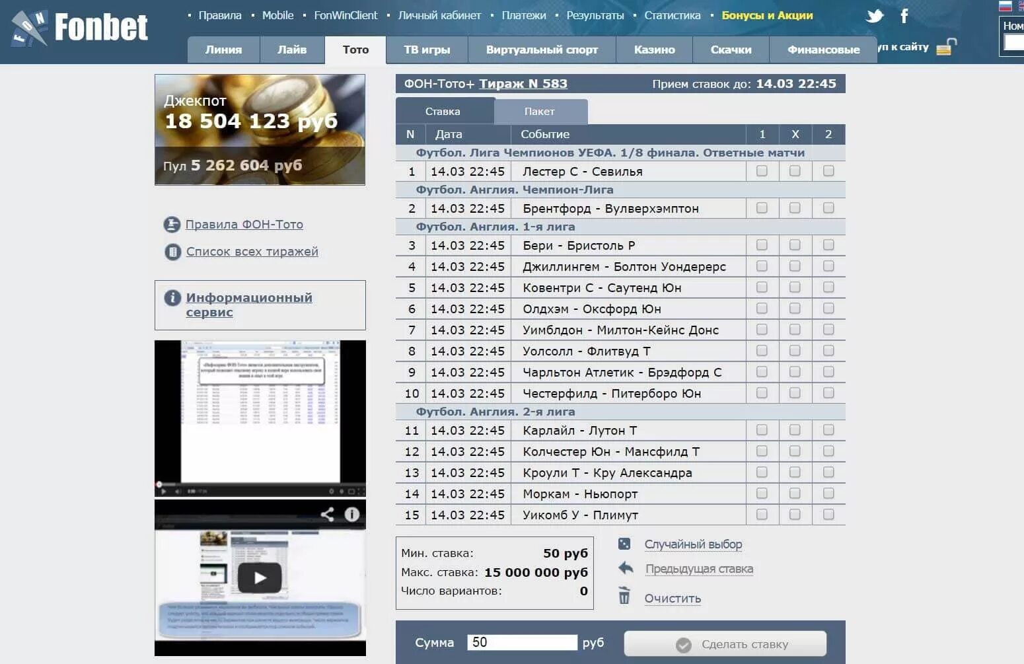This screenshot has width=1024, height=664.
Task: Open Результаты menu item
Action: point(595,15)
